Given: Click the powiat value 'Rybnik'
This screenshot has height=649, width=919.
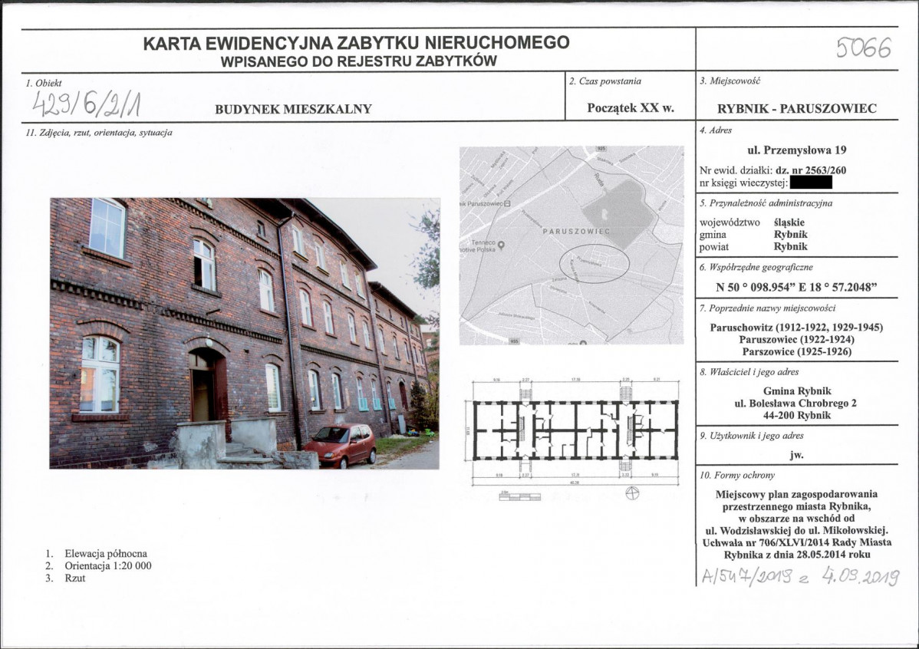Looking at the screenshot, I should pos(791,247).
